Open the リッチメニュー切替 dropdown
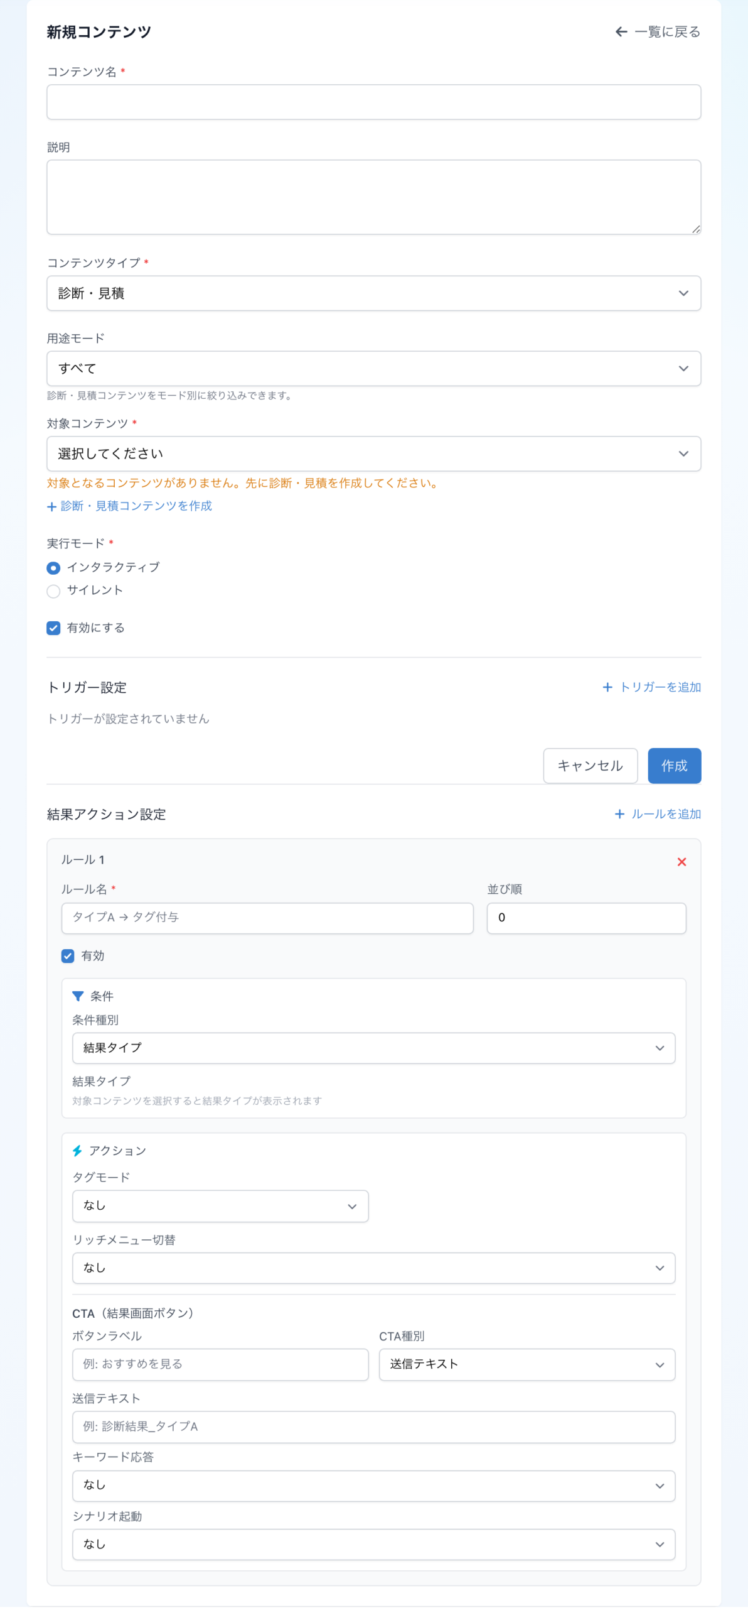748x1608 pixels. (x=374, y=1268)
